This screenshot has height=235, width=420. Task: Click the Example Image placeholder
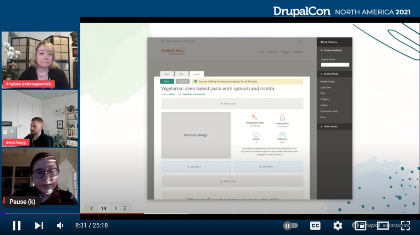(196, 135)
